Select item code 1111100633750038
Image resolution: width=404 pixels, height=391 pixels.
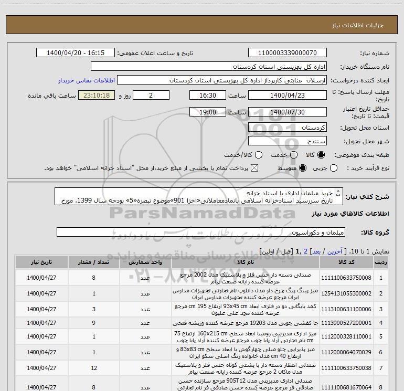click(x=346, y=368)
